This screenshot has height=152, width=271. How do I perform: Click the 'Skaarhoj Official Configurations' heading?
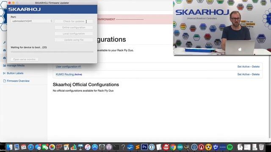[x=86, y=84]
